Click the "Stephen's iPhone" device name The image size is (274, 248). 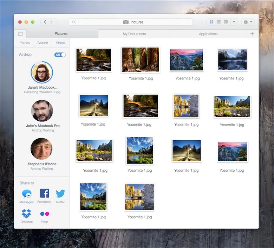(42, 164)
